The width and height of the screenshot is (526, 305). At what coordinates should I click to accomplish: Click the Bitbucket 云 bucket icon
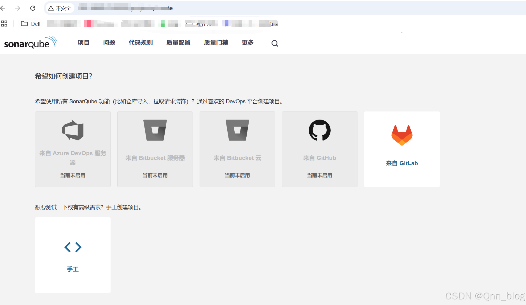point(237,130)
